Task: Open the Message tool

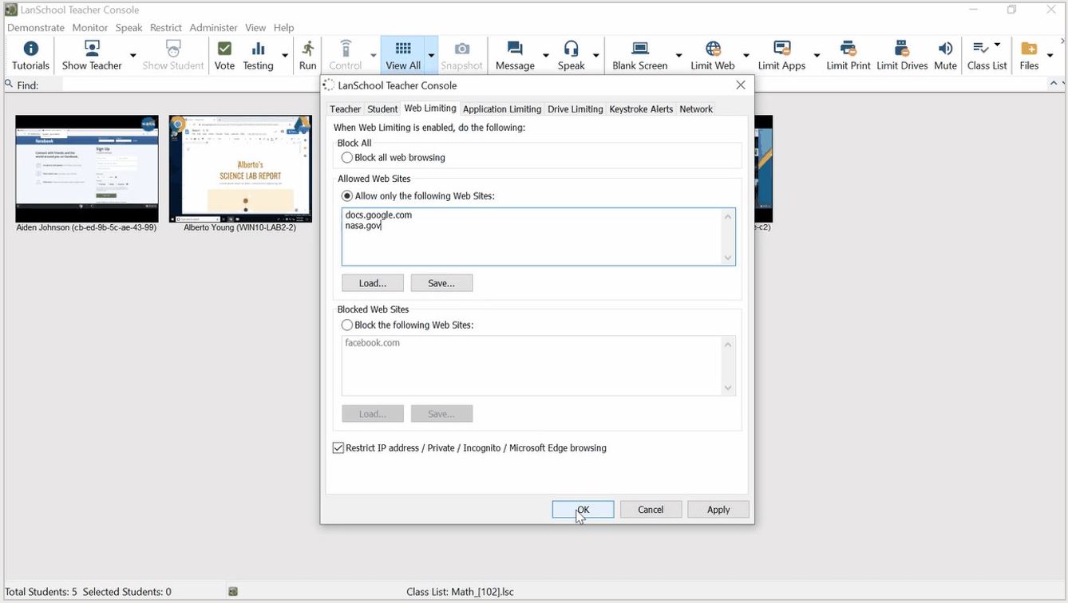Action: point(515,56)
